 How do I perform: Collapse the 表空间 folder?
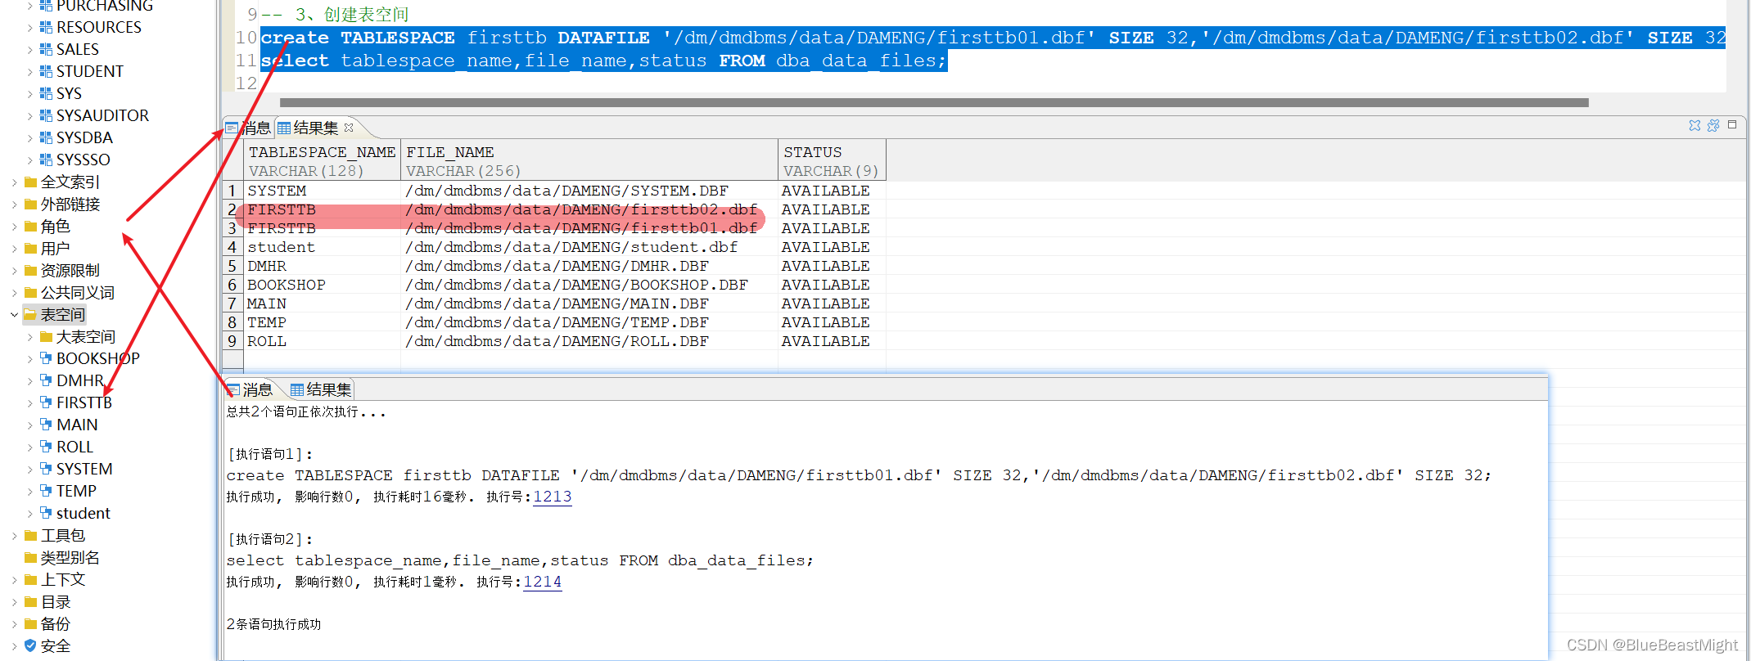coord(14,314)
